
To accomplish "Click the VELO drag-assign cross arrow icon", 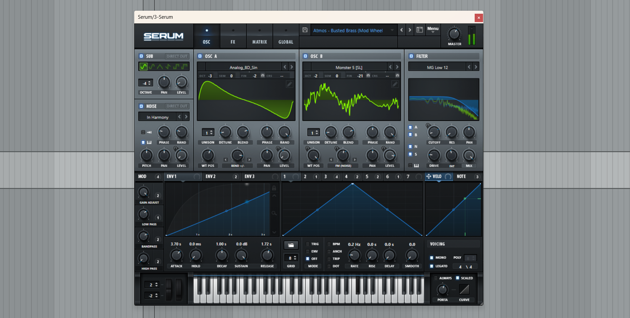I will pyautogui.click(x=428, y=176).
